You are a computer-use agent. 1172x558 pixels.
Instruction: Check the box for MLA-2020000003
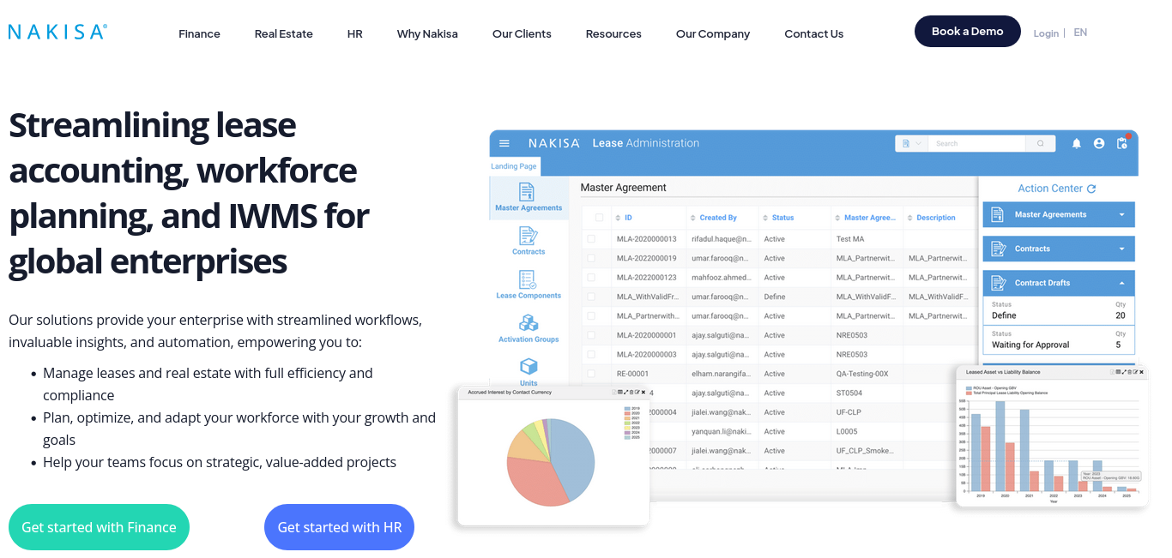591,355
